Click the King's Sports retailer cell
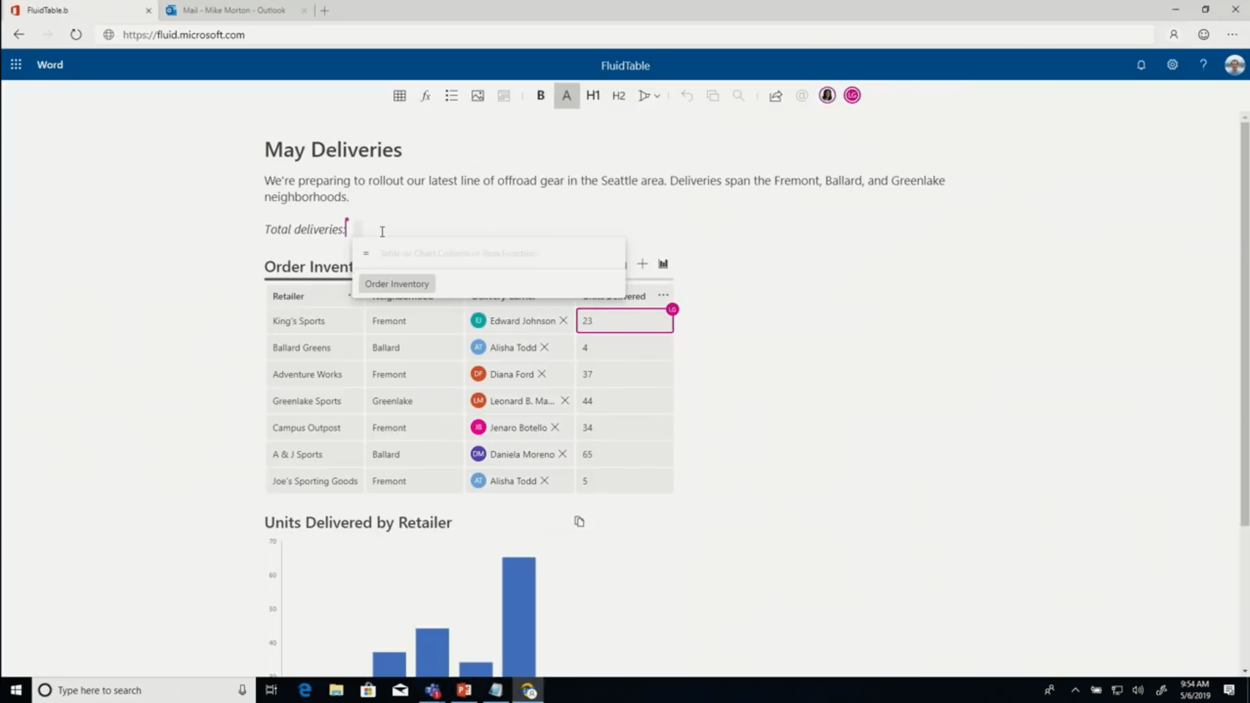This screenshot has width=1250, height=703. tap(314, 321)
